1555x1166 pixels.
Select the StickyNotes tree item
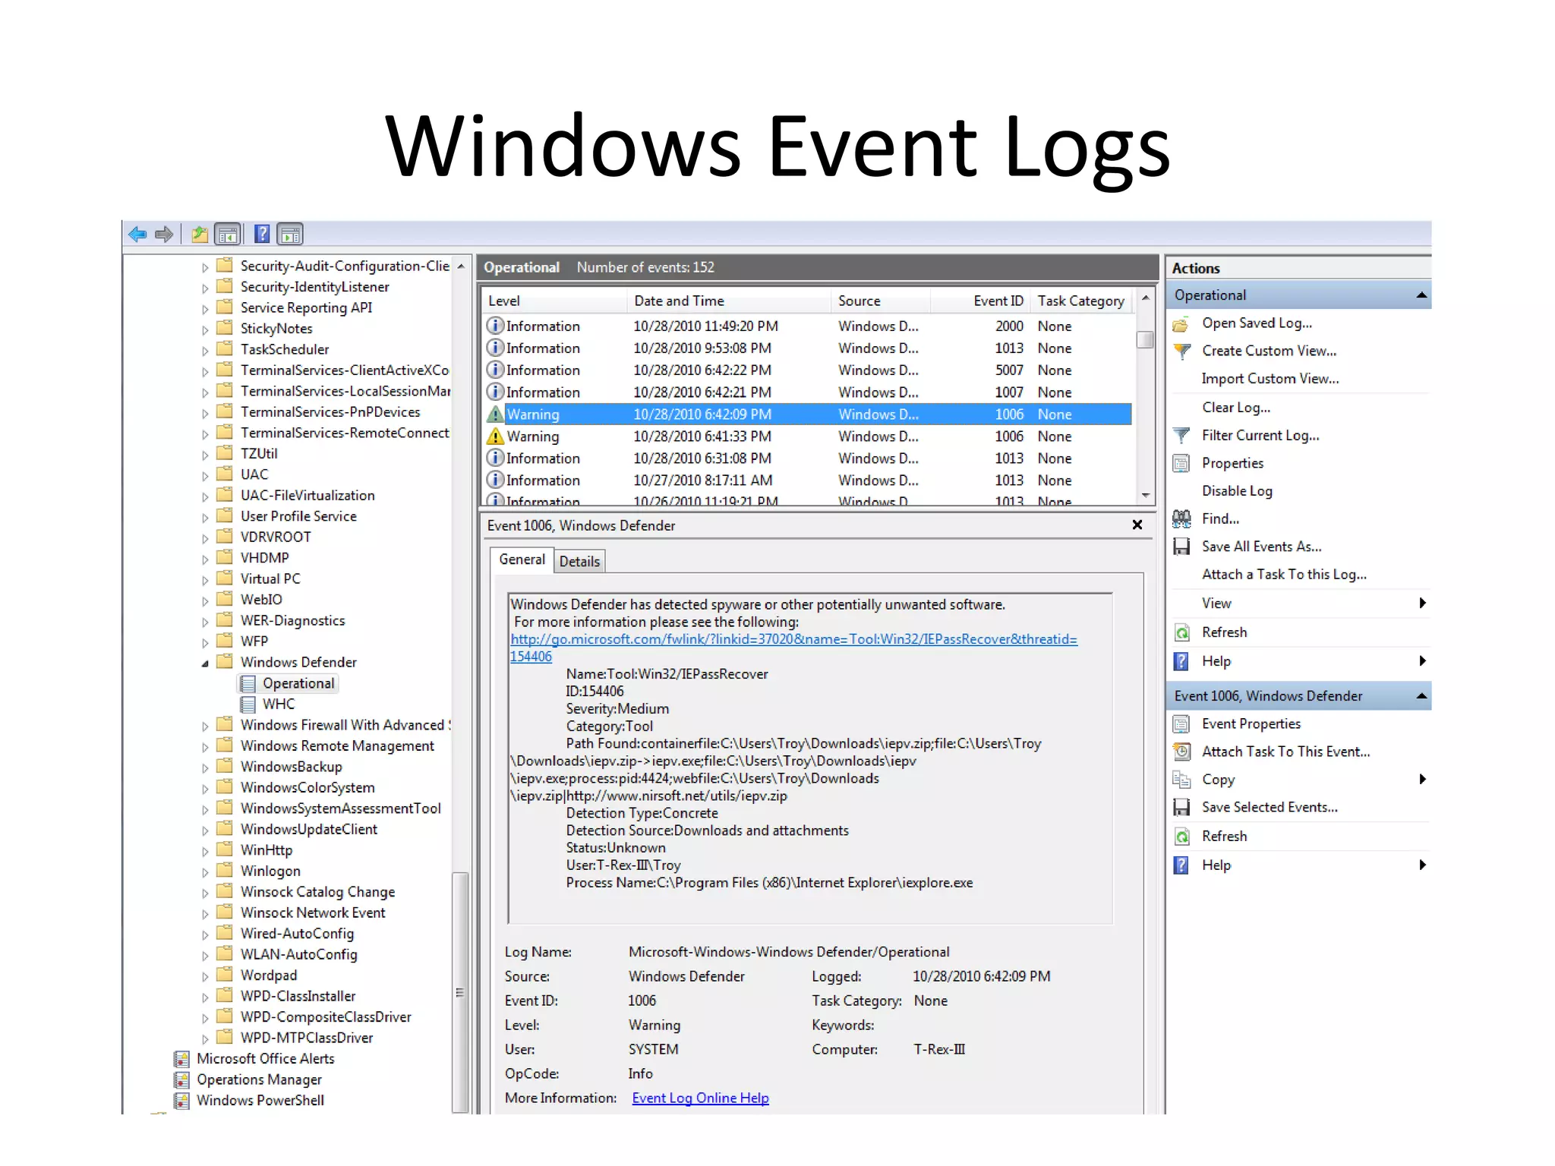pyautogui.click(x=276, y=329)
